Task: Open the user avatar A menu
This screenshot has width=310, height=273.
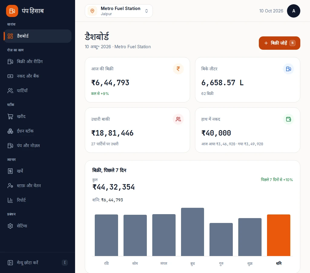Action: click(x=294, y=11)
